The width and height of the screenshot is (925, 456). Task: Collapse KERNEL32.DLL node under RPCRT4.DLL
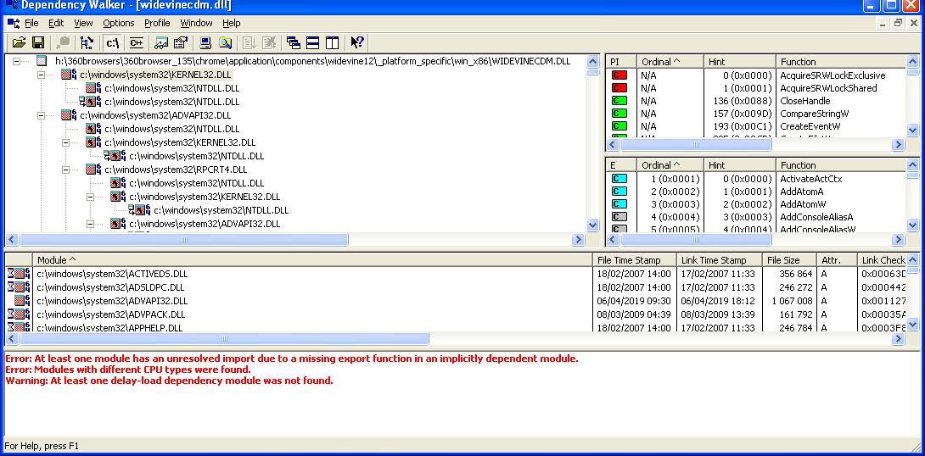click(90, 197)
